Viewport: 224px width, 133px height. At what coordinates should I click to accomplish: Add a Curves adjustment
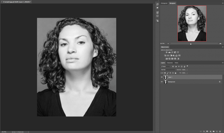point(172,52)
